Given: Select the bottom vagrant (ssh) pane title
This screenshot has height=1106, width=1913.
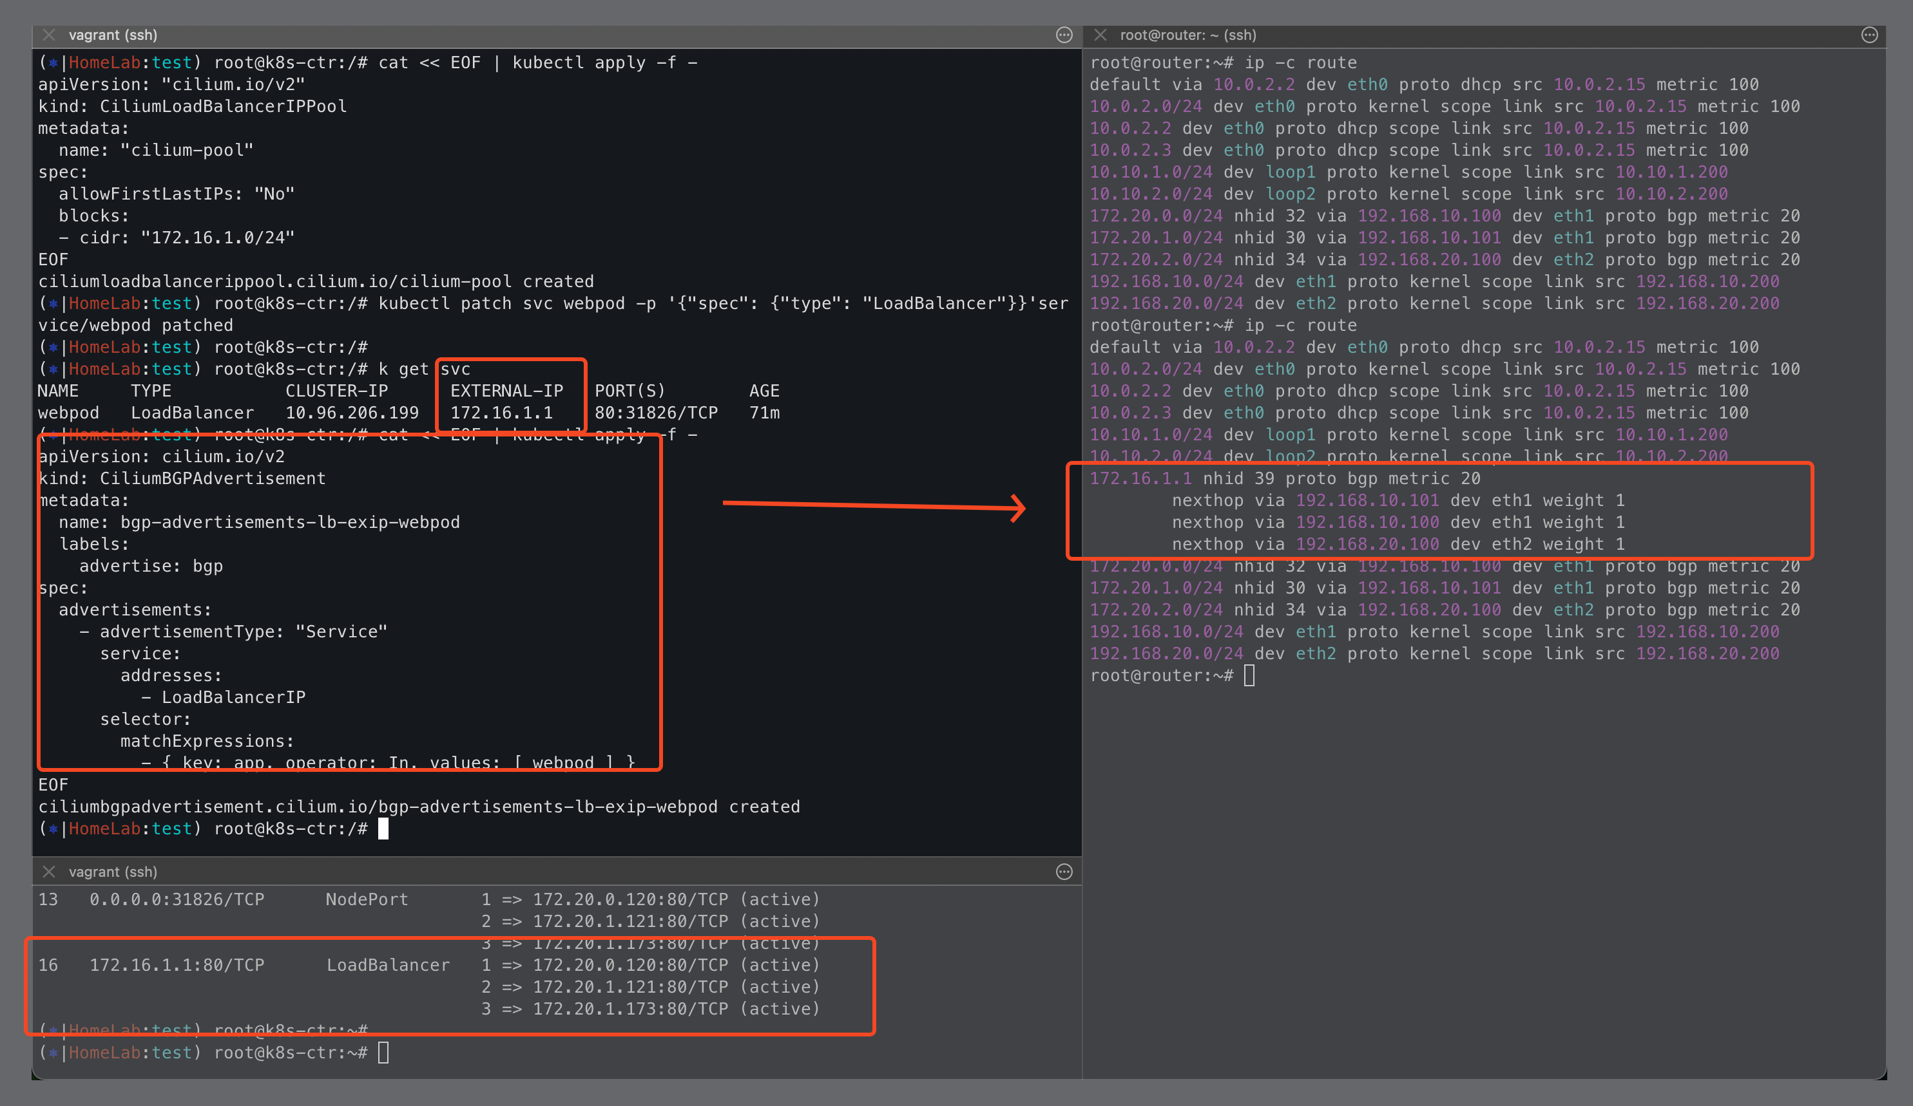Looking at the screenshot, I should point(113,872).
